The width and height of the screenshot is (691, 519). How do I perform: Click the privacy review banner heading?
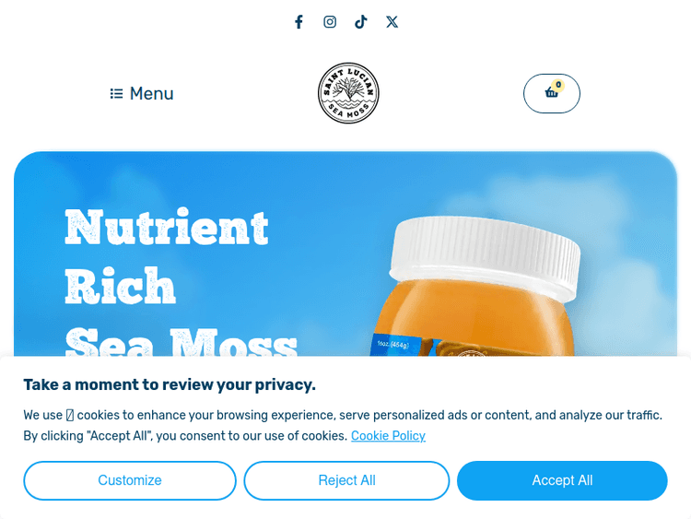click(170, 384)
